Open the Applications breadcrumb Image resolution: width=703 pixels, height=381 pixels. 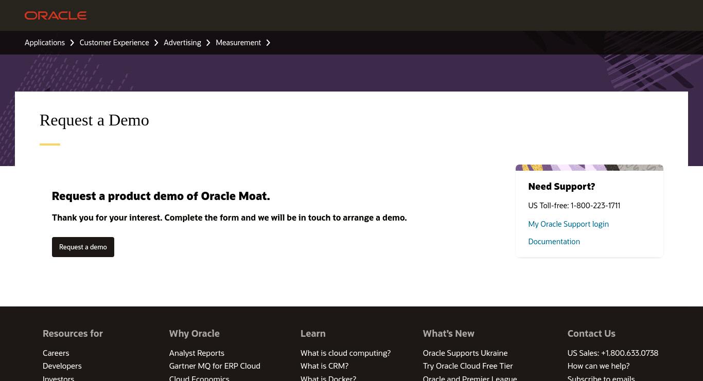point(45,43)
